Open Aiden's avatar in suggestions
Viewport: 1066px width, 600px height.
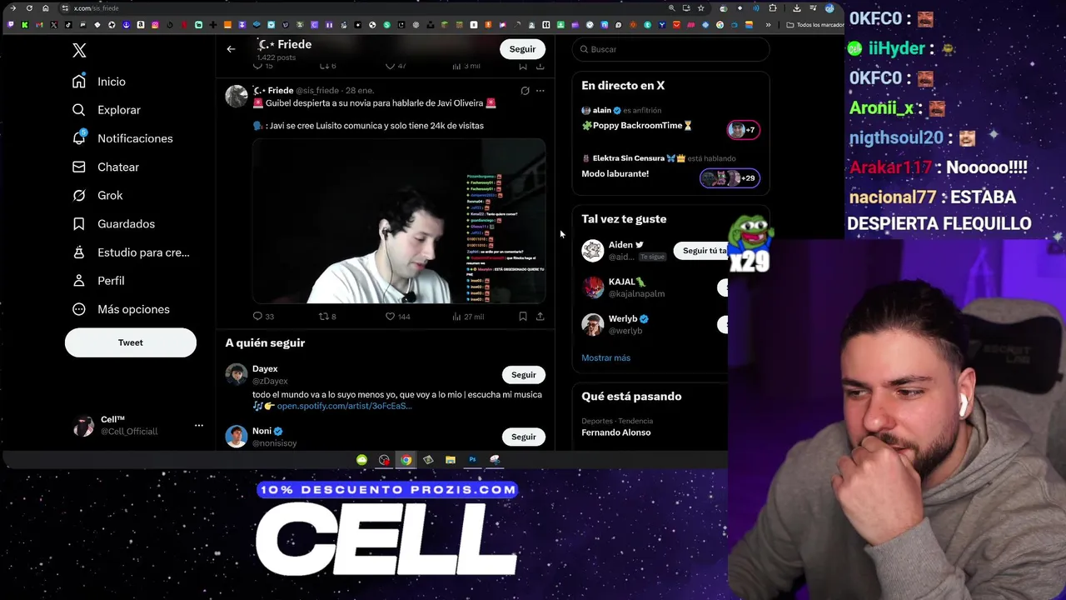[x=592, y=251]
